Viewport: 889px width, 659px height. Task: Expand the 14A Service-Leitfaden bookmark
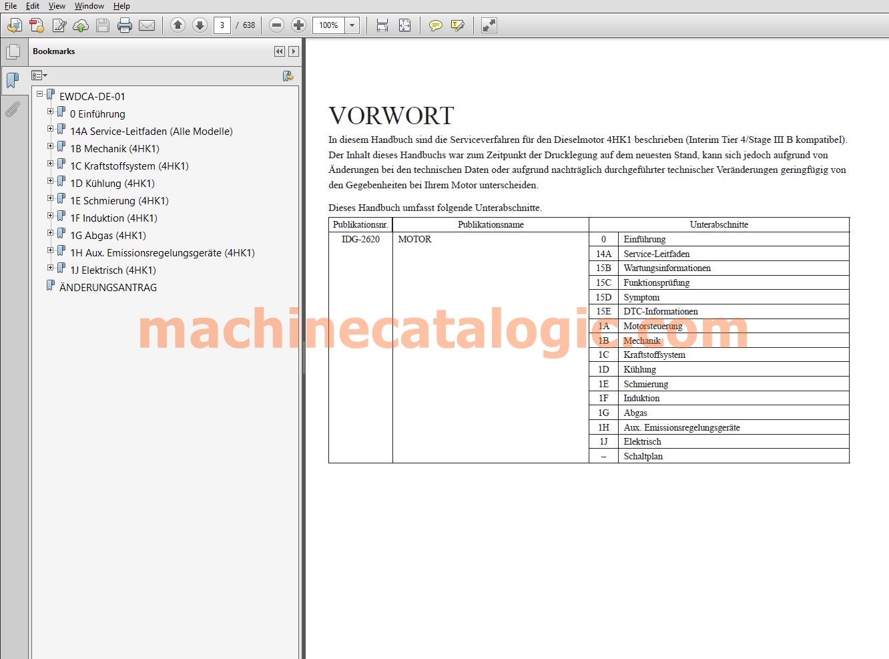pyautogui.click(x=51, y=129)
